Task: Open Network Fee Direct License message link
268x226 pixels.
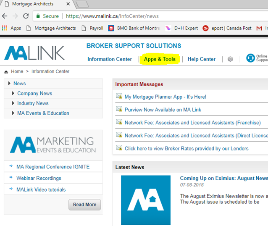Action: coord(196,136)
